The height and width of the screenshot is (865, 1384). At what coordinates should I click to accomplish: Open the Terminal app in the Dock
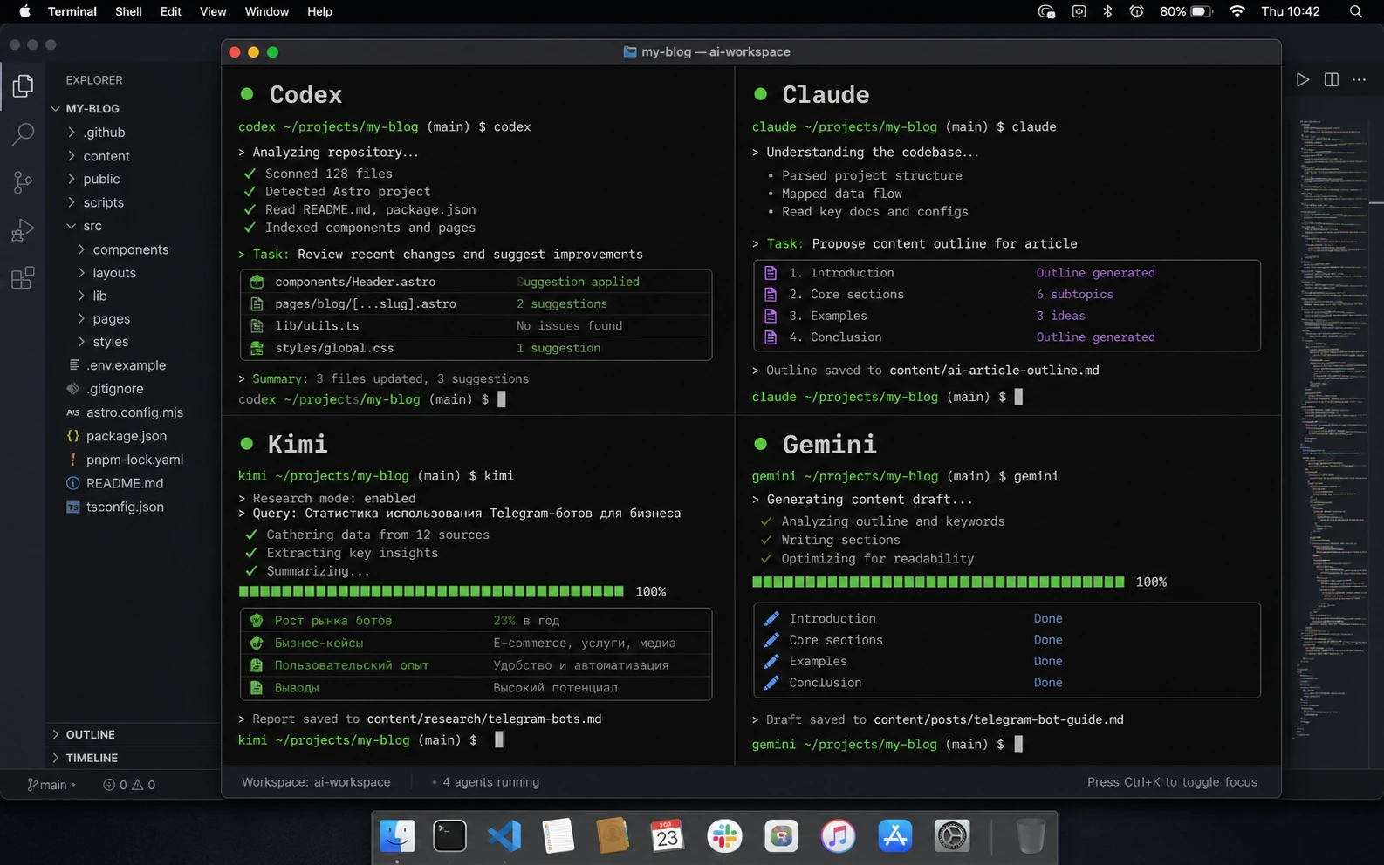[450, 836]
